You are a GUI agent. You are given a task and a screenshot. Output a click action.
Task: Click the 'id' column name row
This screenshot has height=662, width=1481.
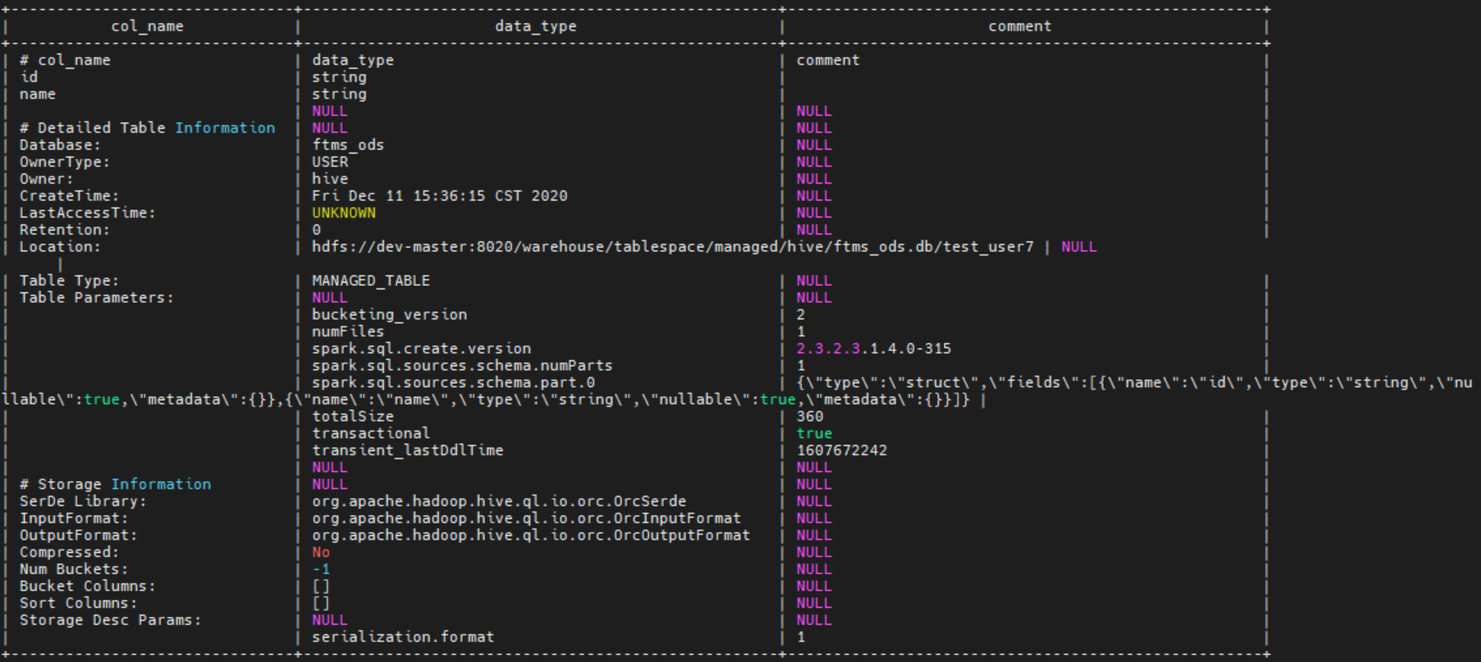[x=29, y=77]
